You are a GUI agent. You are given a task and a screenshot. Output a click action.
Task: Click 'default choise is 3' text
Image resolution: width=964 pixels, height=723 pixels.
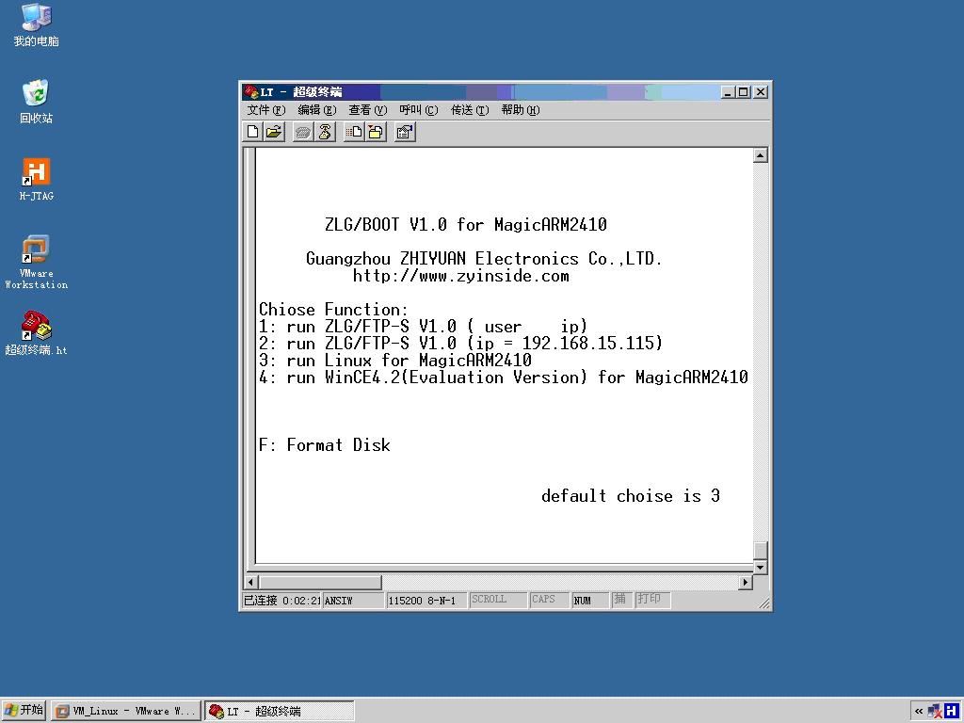(x=630, y=496)
